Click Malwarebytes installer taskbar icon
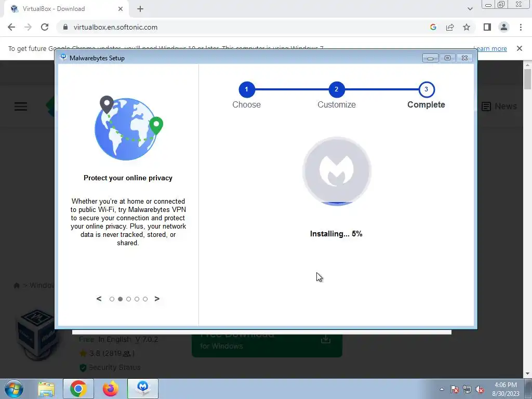This screenshot has height=399, width=532. click(x=143, y=389)
